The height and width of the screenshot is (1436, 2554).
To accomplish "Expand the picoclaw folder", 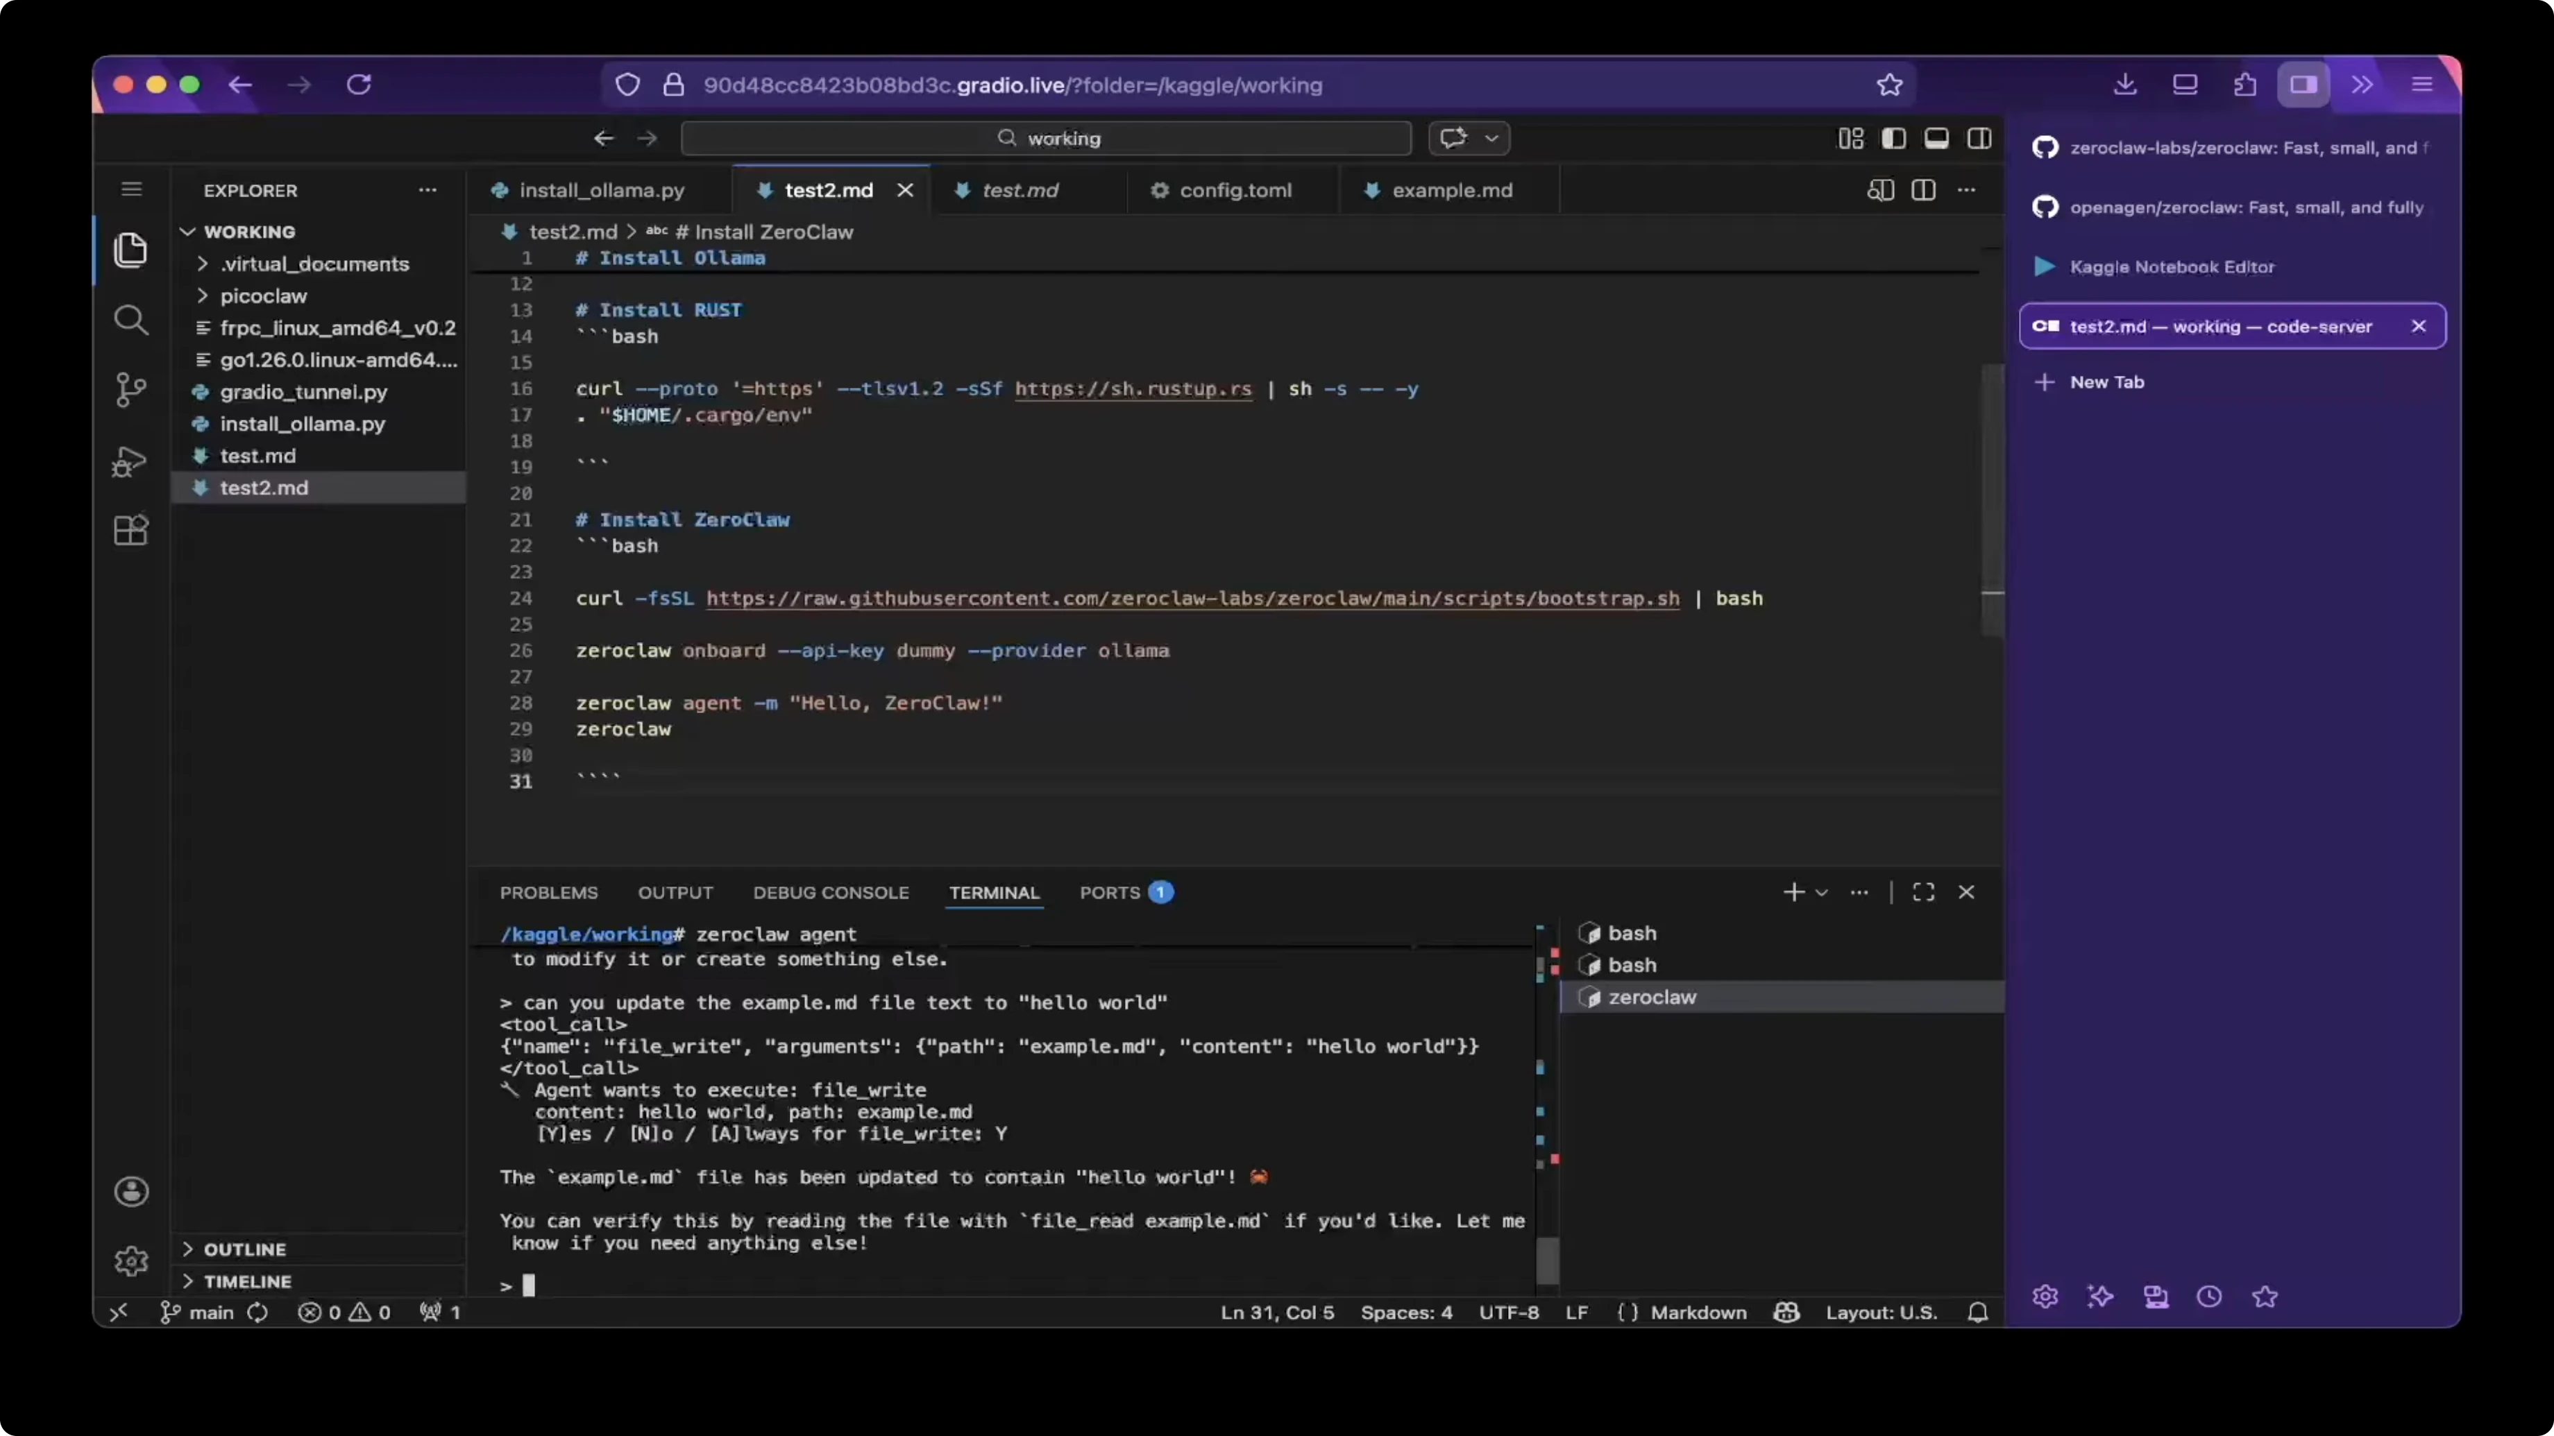I will point(263,296).
